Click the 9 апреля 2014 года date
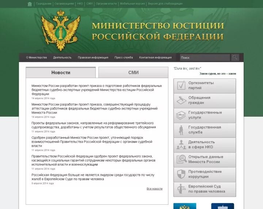Screen dimensions: 263x209 coord(43,183)
